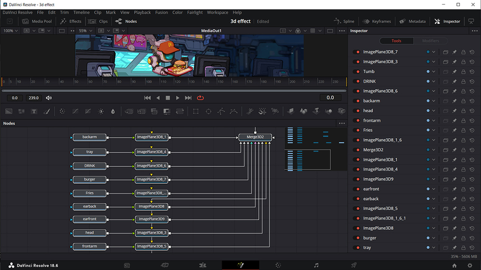481x270 pixels.
Task: Open the Fusion menu
Action: click(x=161, y=12)
